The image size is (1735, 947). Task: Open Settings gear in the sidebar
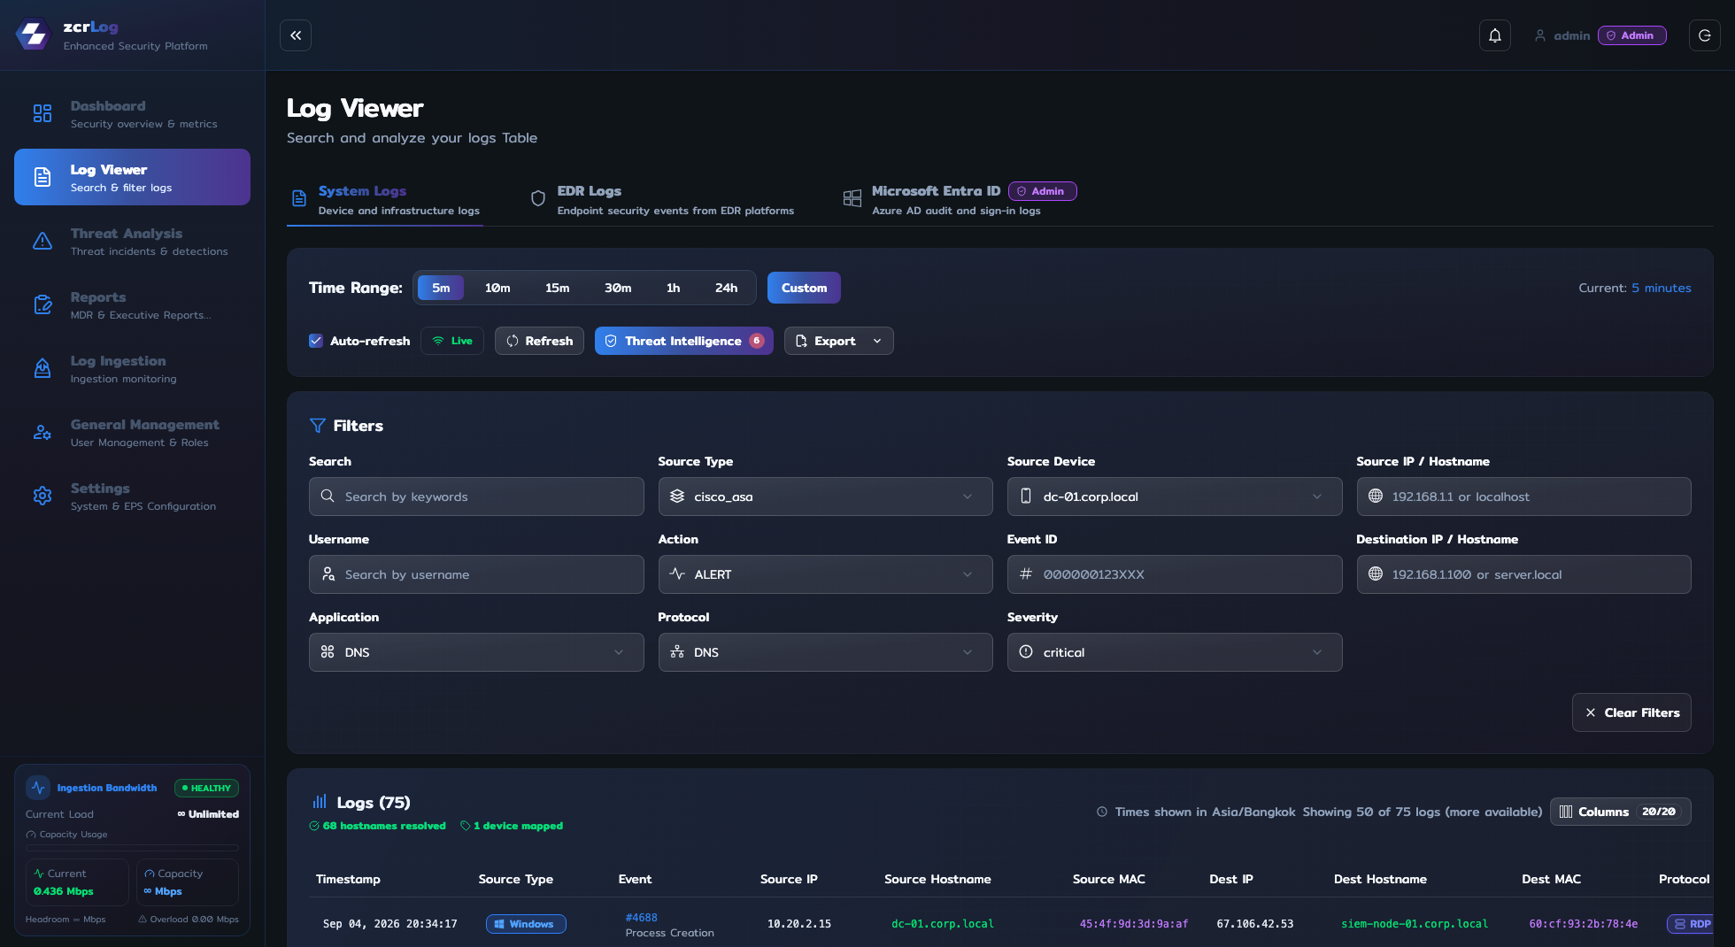(42, 496)
